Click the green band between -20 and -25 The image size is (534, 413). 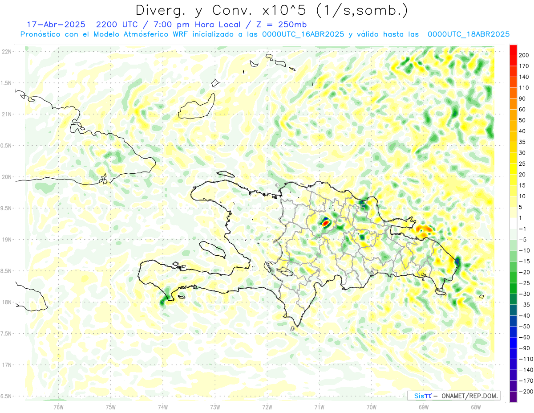point(514,278)
